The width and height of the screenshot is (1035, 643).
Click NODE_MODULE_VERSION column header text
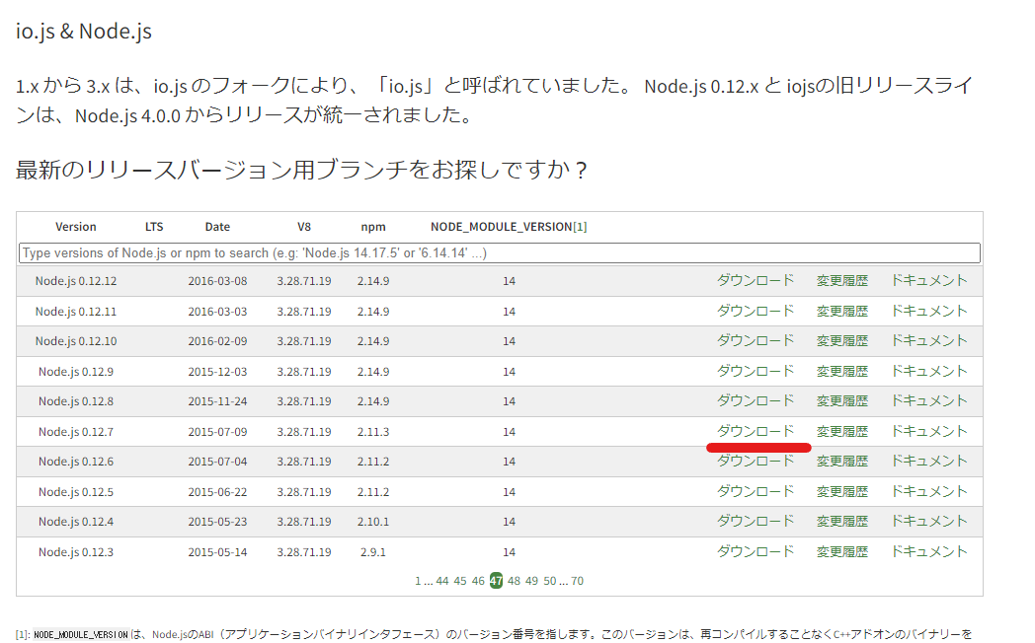(x=501, y=227)
